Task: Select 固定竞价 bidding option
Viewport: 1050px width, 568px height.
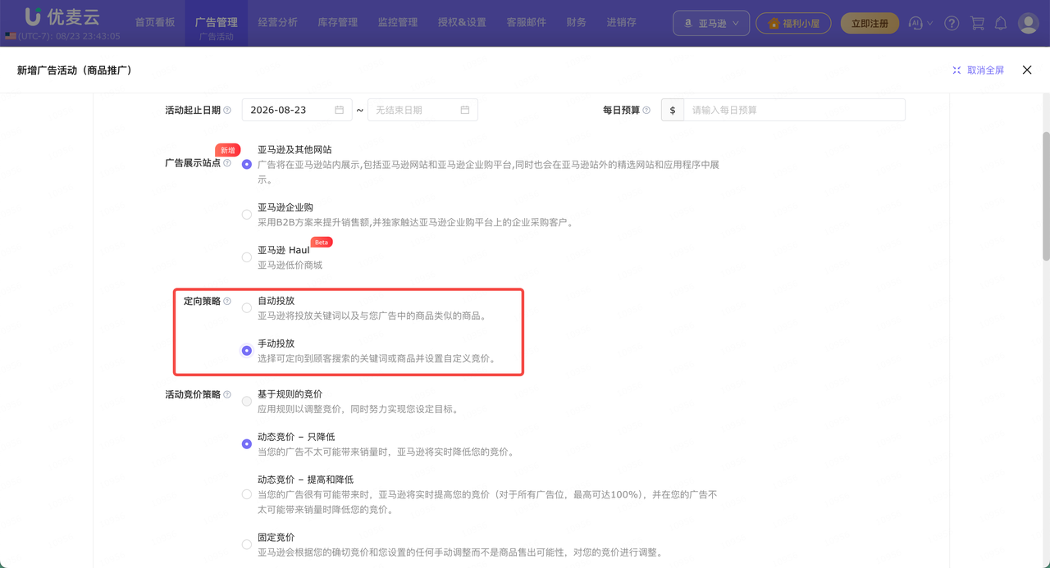Action: click(247, 544)
